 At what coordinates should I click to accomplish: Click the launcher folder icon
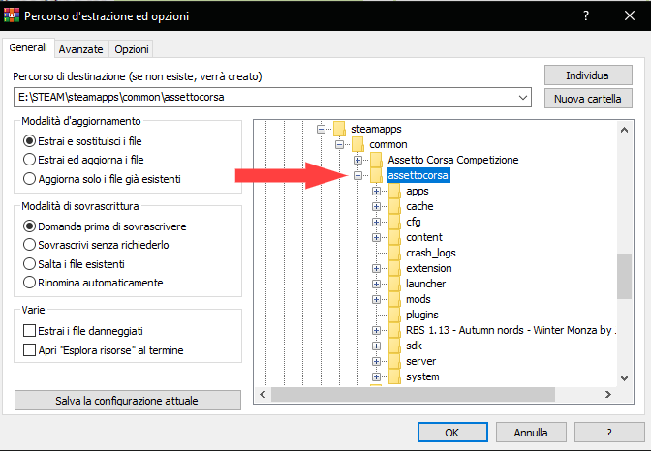tap(394, 284)
